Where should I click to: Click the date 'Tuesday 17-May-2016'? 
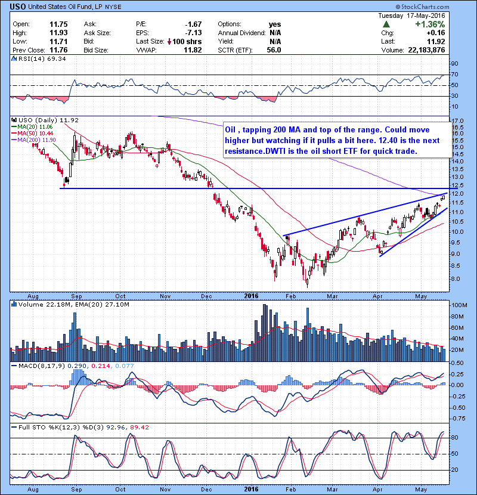point(411,16)
